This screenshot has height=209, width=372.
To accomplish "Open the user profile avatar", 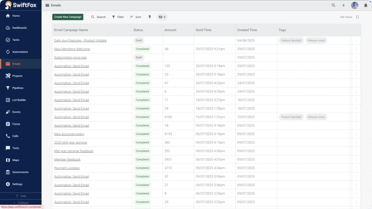I will point(355,5).
